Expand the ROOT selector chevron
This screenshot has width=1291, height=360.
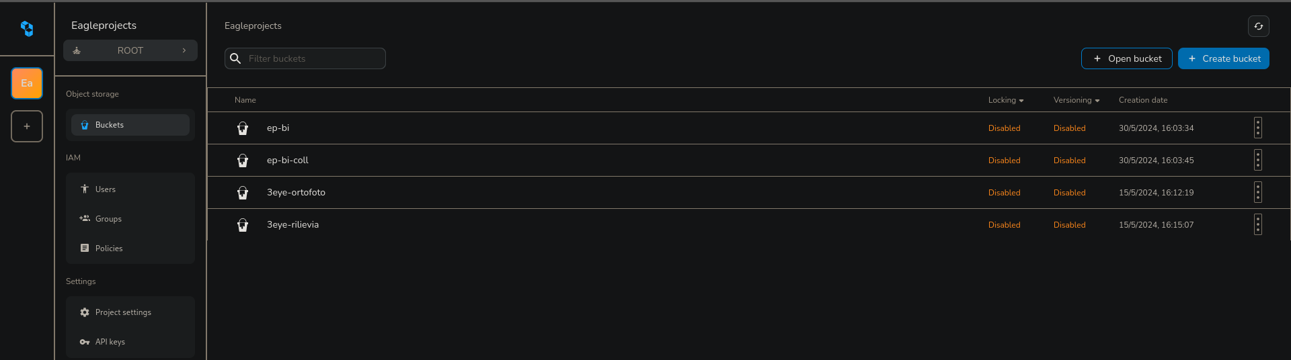[184, 50]
